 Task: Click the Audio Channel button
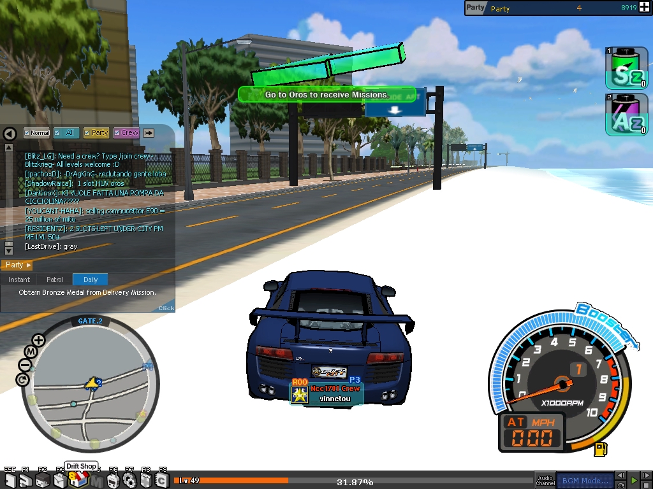(x=545, y=481)
